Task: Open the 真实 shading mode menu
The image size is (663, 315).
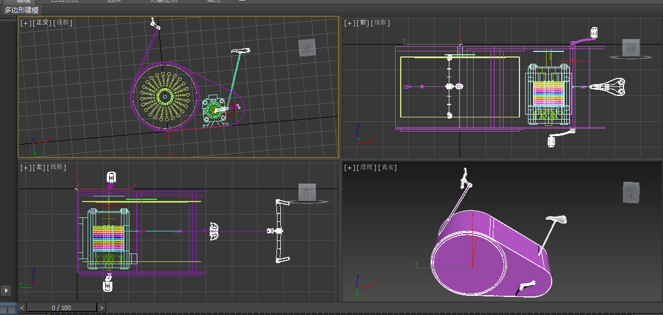Action: tap(387, 168)
